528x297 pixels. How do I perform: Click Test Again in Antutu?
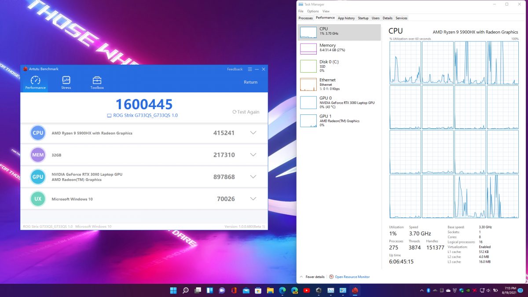246,112
